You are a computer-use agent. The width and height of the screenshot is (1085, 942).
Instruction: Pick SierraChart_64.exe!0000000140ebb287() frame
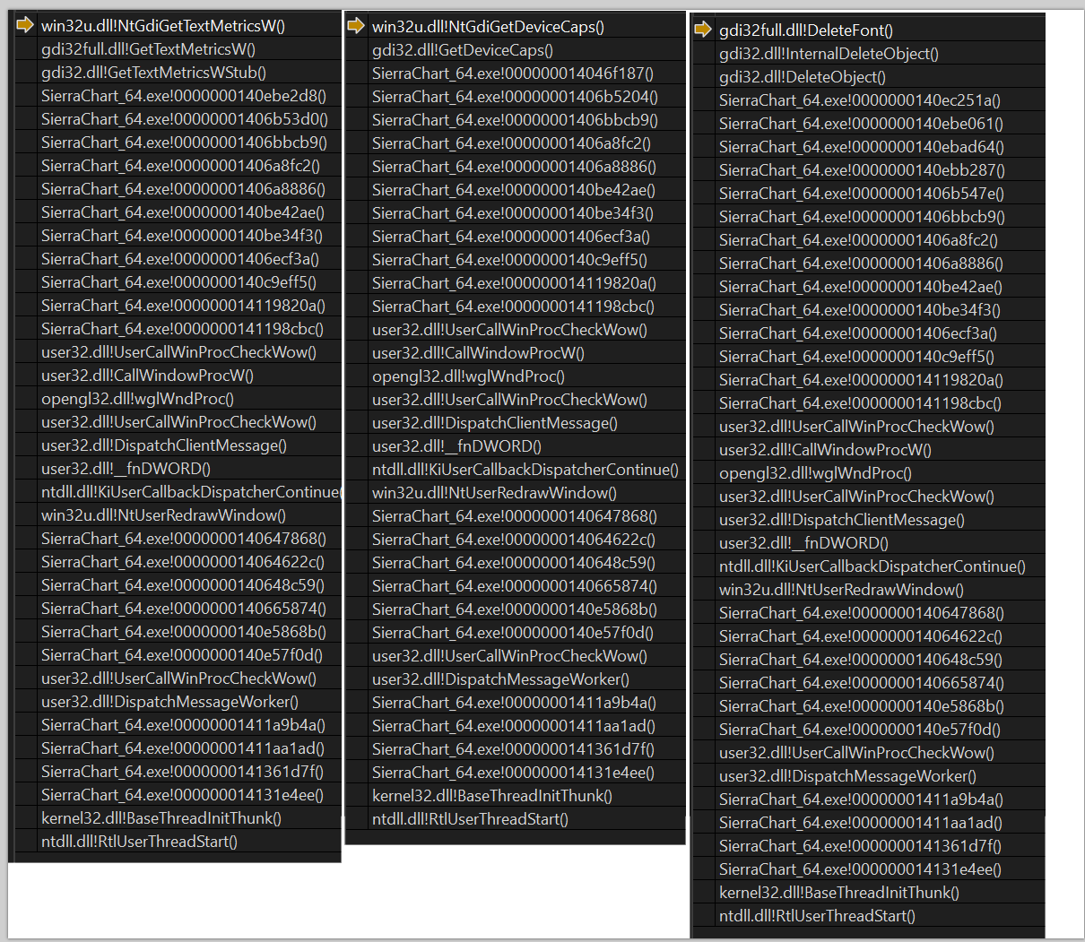pyautogui.click(x=862, y=170)
